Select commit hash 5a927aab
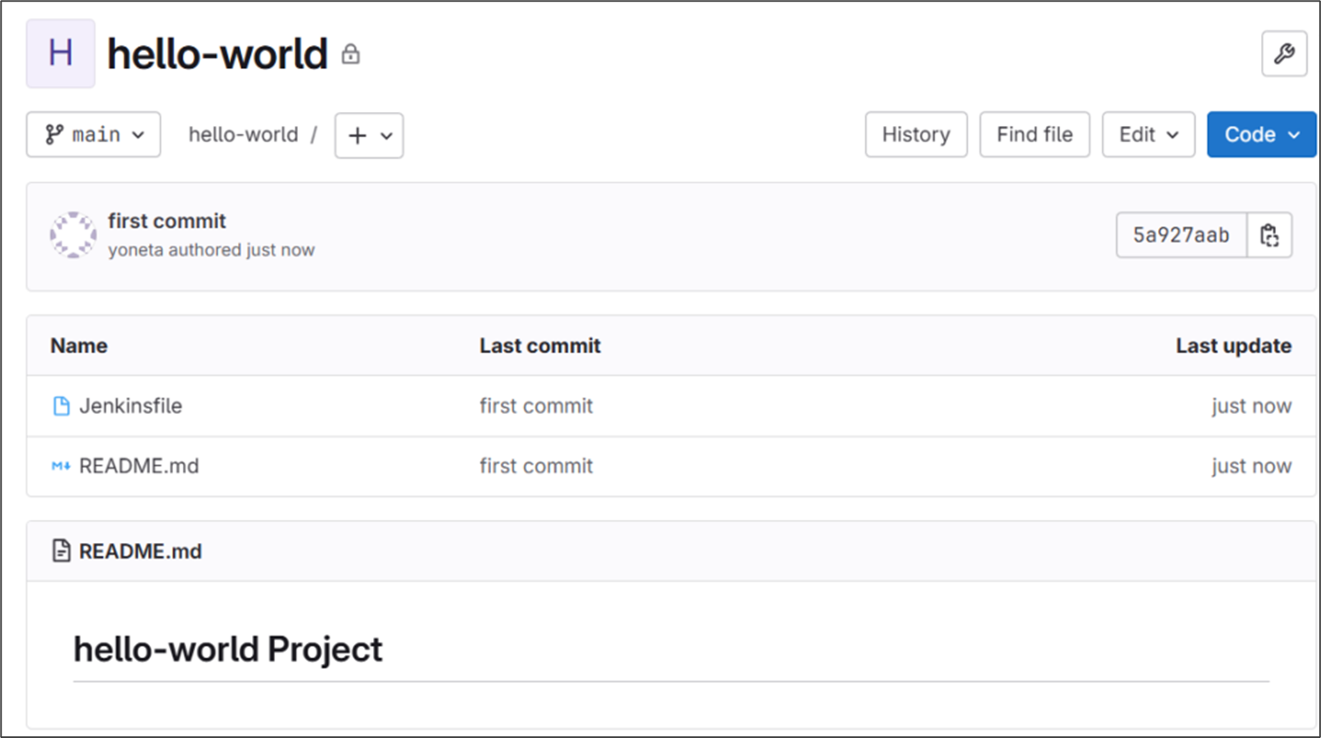The image size is (1321, 738). (1180, 235)
